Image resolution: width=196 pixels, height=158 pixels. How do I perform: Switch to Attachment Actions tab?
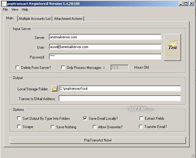pos(68,19)
